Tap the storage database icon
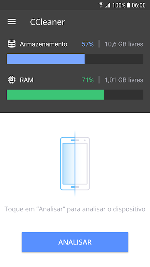The height and width of the screenshot is (267, 150). coord(12,44)
